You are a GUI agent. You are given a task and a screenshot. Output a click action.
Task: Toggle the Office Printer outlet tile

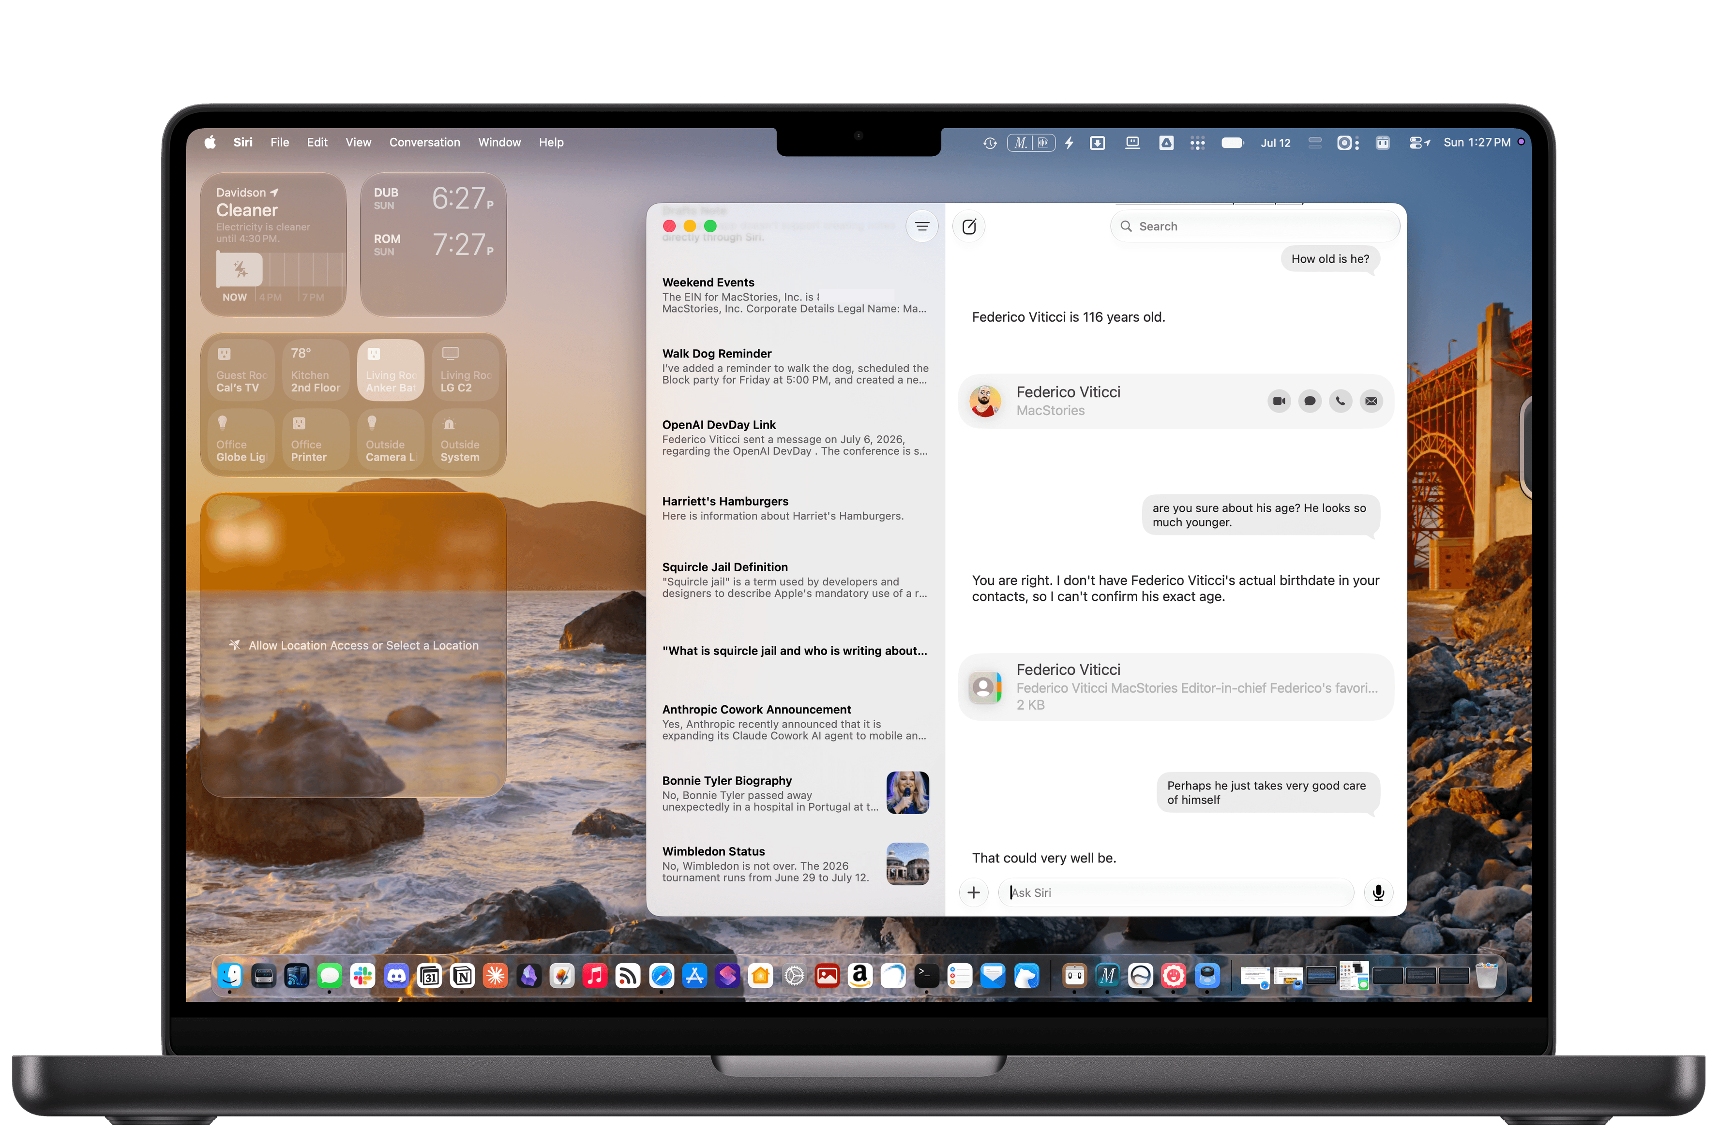click(316, 439)
